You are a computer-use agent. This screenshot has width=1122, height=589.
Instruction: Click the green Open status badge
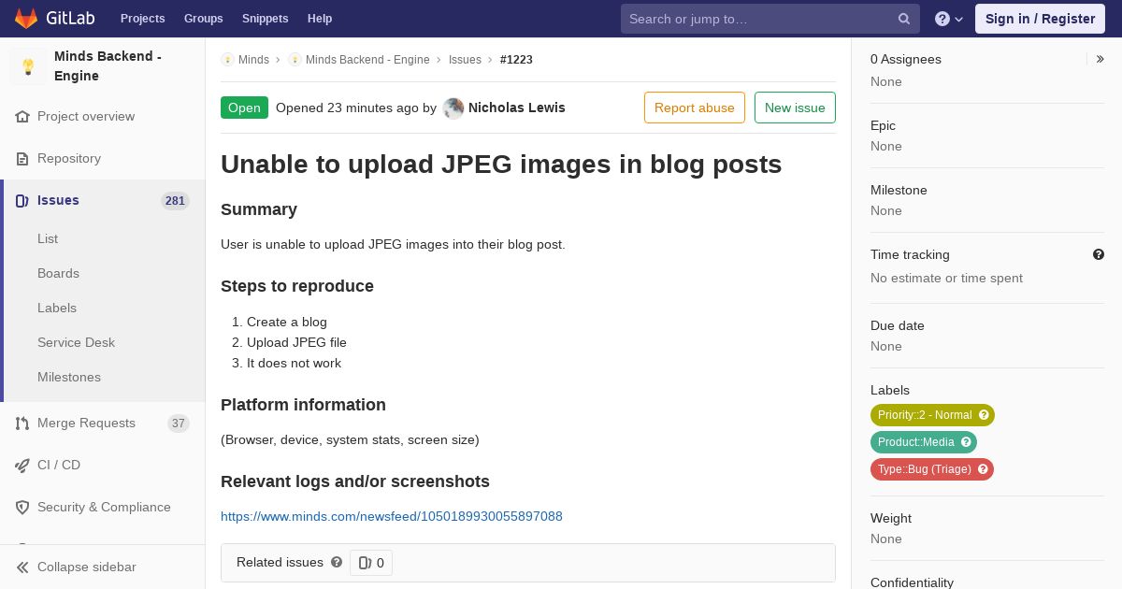coord(244,108)
